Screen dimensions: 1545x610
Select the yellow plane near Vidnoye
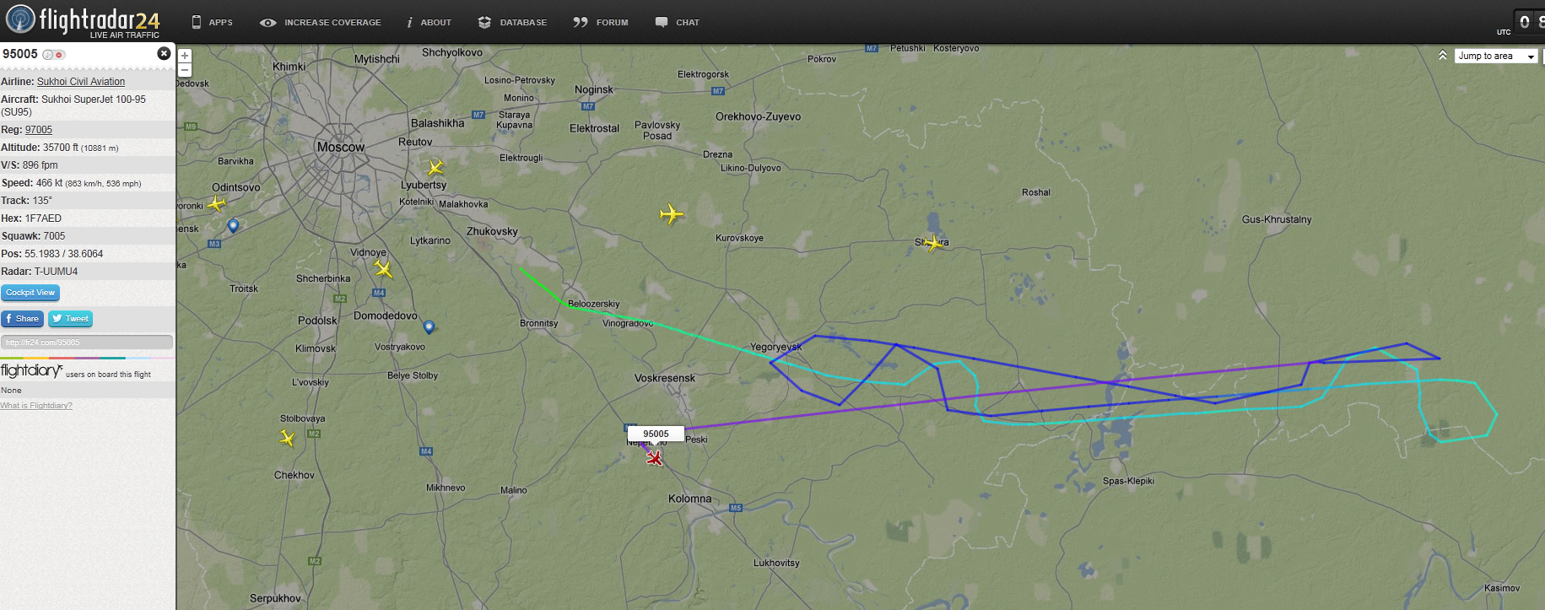click(x=383, y=269)
